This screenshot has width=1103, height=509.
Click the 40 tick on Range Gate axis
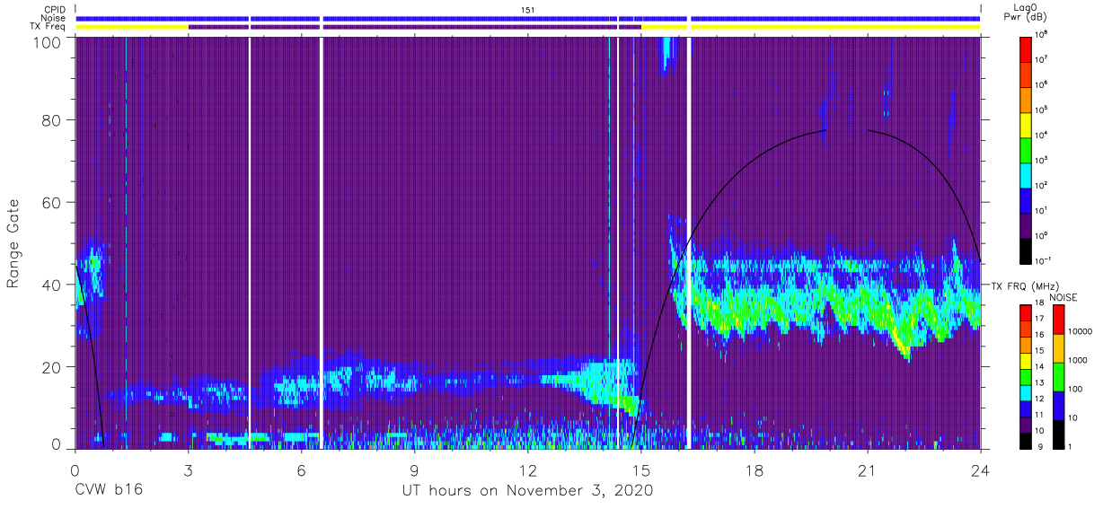(x=50, y=285)
